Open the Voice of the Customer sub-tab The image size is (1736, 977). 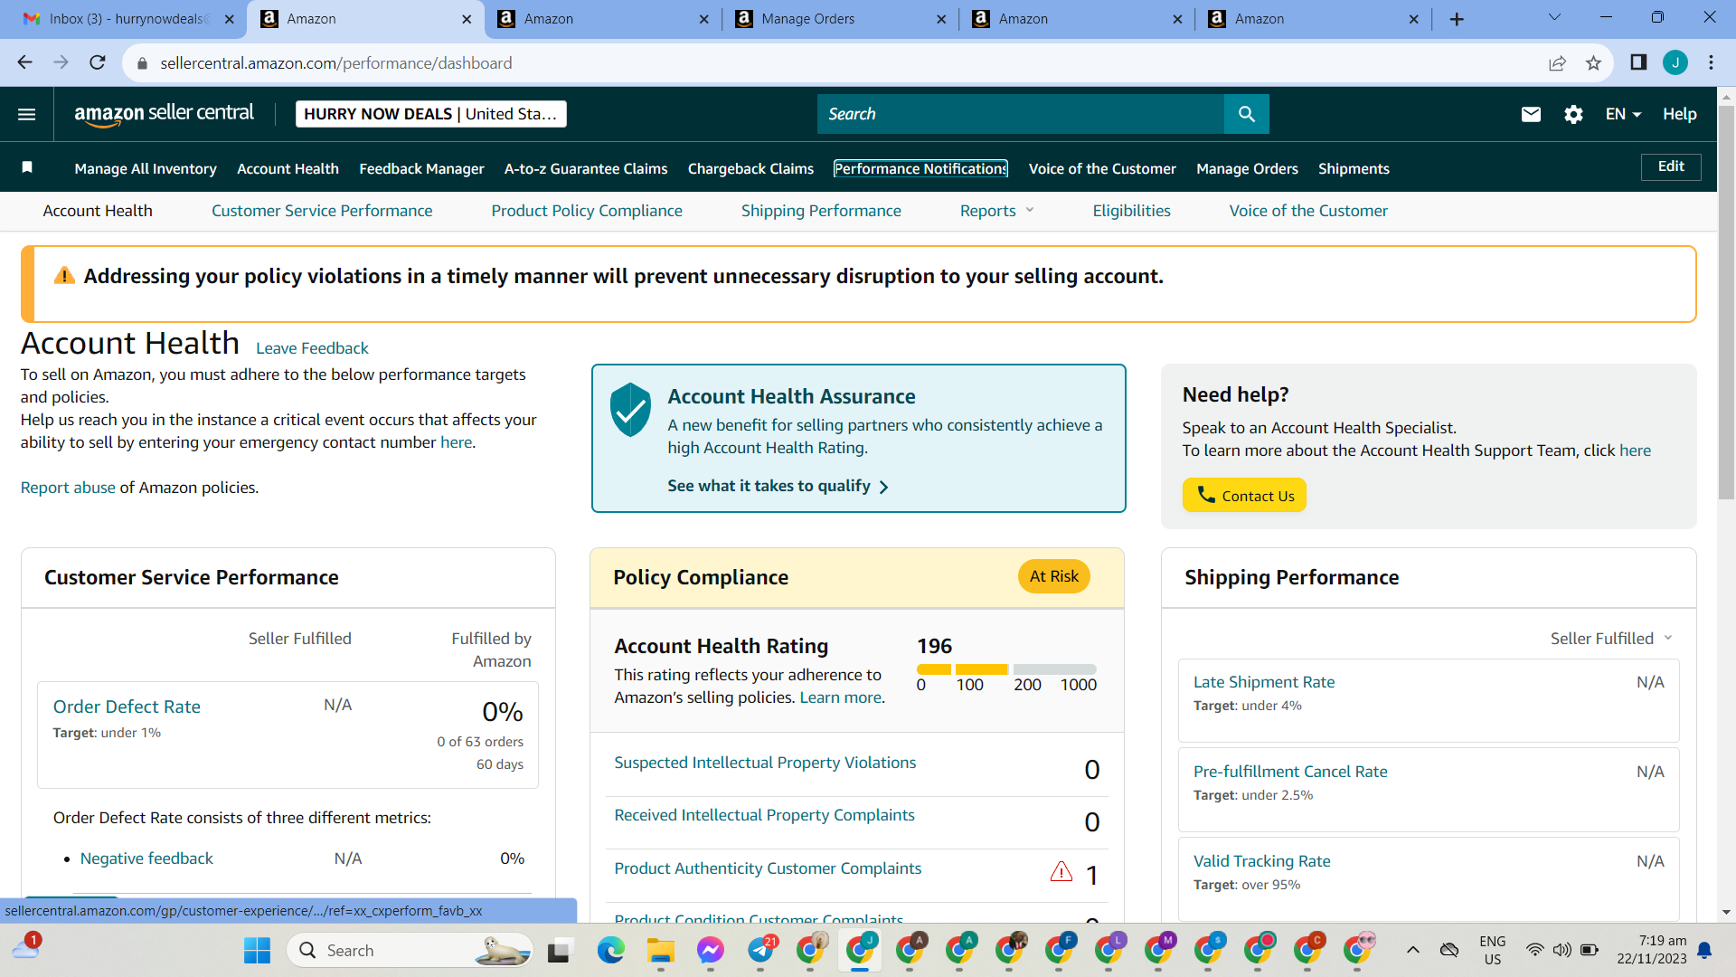tap(1308, 211)
